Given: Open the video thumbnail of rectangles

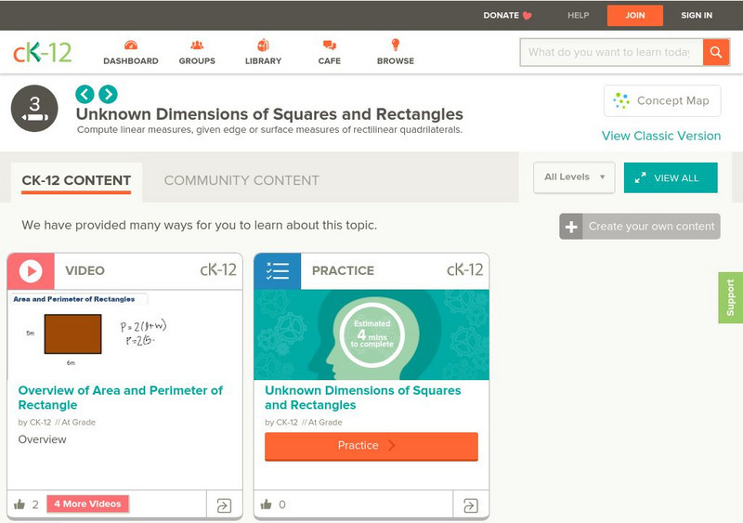Looking at the screenshot, I should coord(124,334).
